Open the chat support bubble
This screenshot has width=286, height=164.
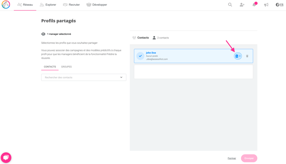pos(6,157)
